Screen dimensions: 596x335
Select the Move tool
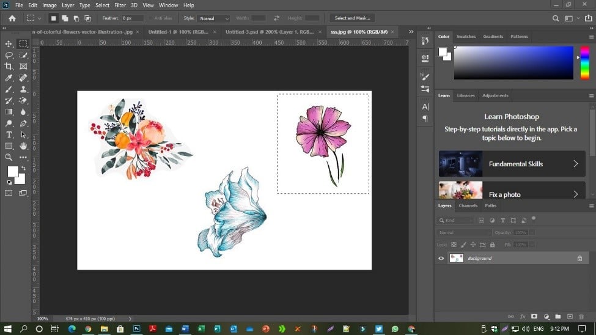pos(9,44)
